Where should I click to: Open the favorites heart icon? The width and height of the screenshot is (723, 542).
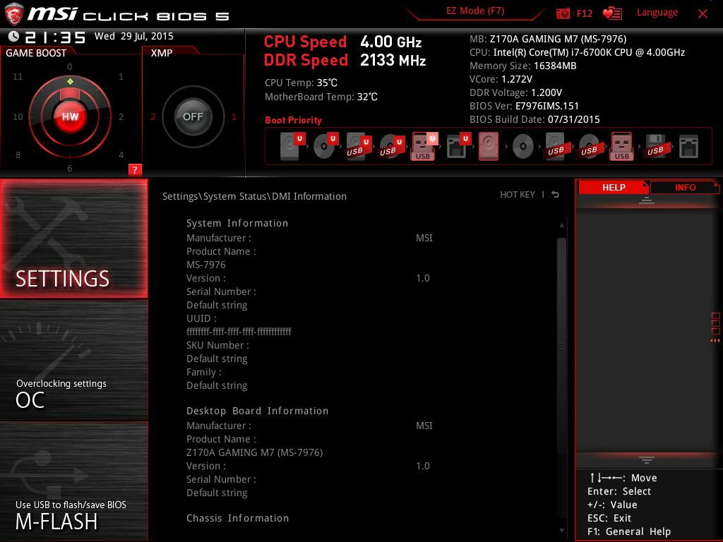point(612,13)
